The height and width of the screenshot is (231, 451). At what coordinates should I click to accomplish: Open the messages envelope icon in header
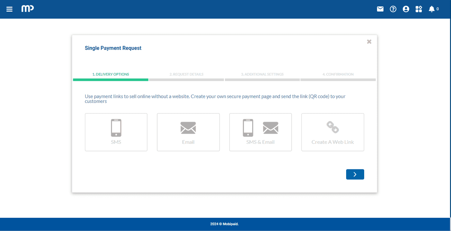pyautogui.click(x=380, y=9)
